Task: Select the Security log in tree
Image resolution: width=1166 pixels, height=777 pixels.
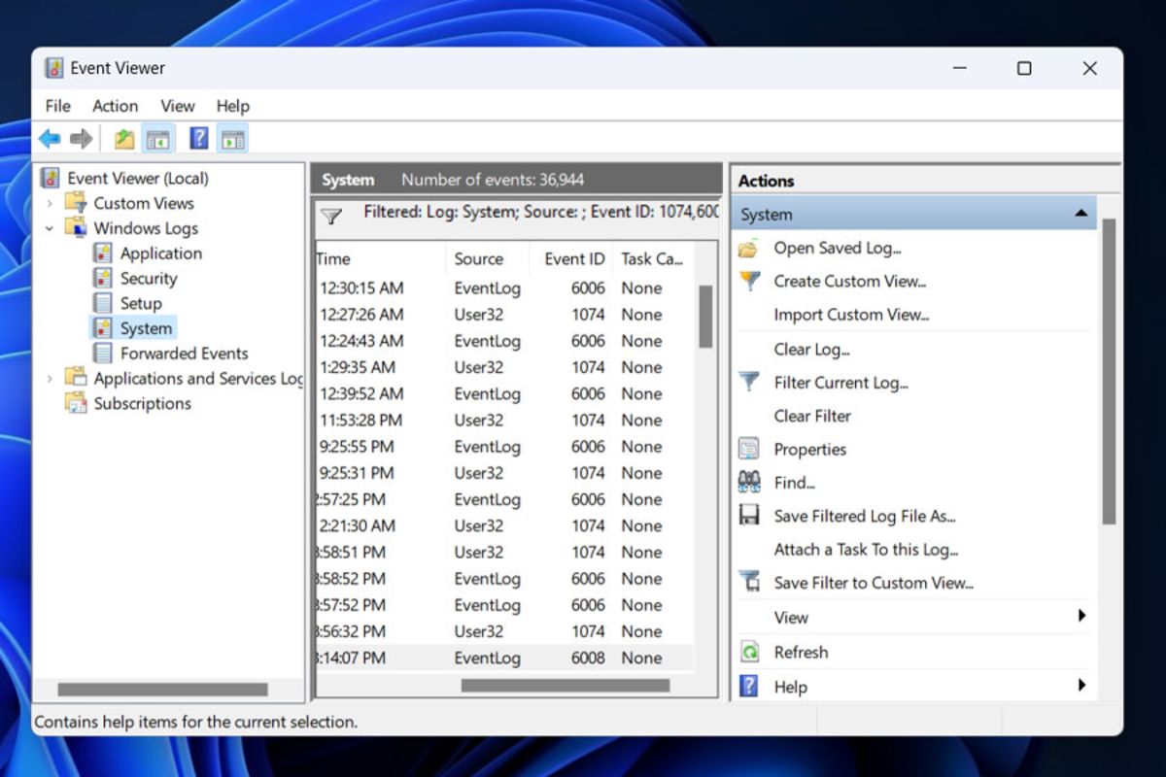Action: [149, 278]
